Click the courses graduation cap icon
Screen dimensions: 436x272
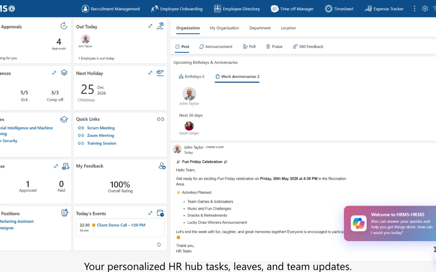coord(64,119)
